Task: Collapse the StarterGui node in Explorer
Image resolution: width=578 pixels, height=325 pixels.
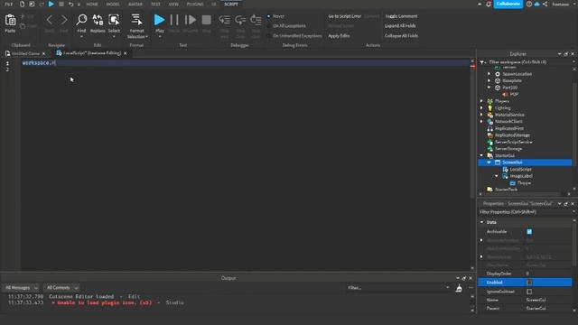Action: 481,155
